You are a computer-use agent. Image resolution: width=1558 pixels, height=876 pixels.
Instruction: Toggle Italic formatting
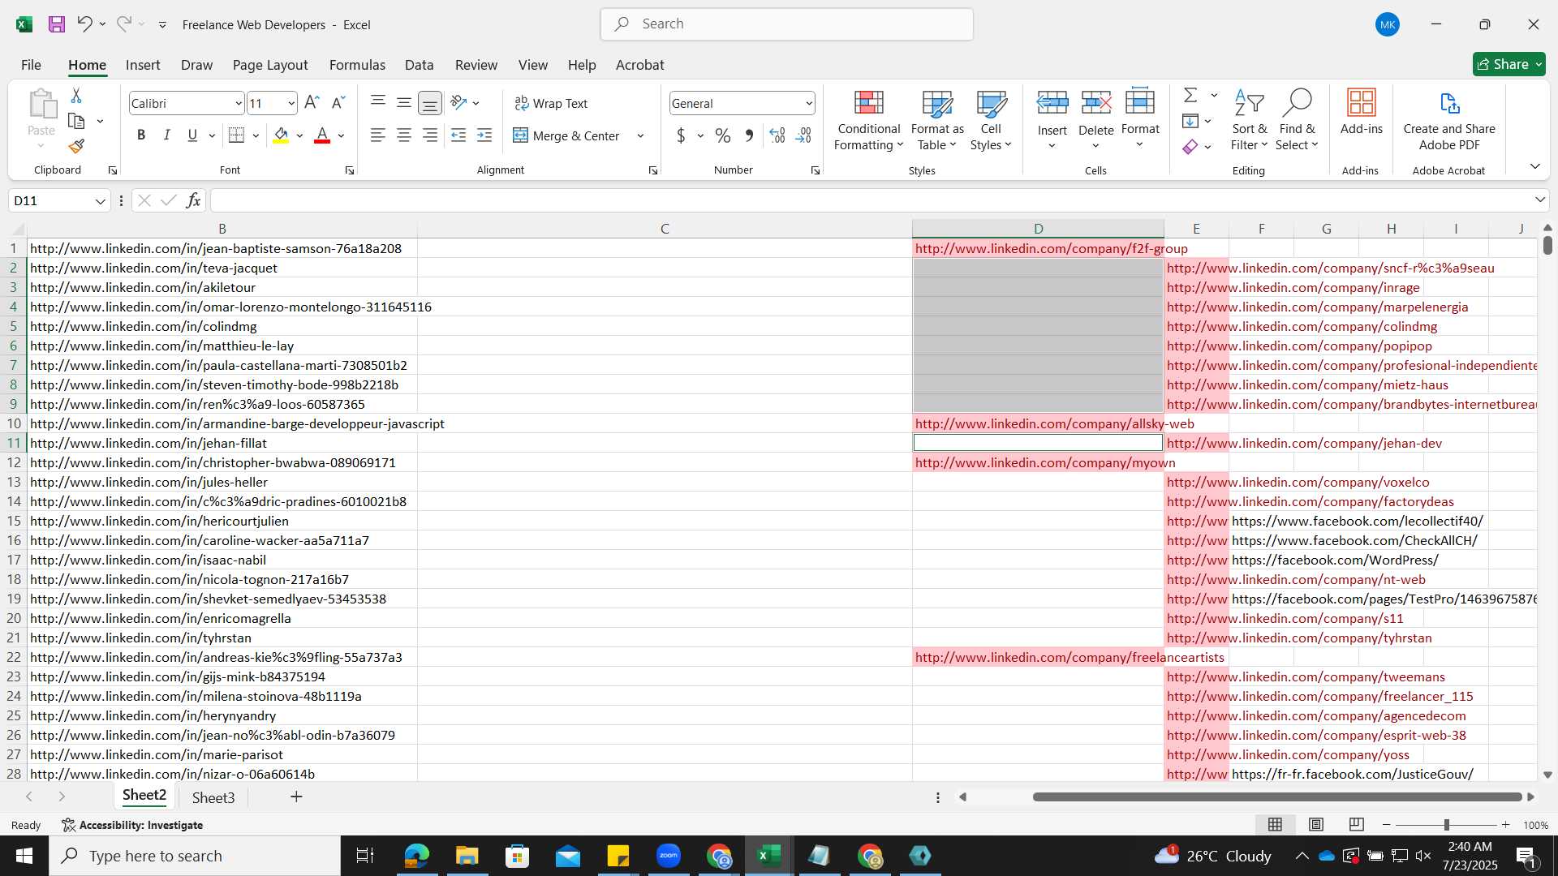click(x=166, y=135)
